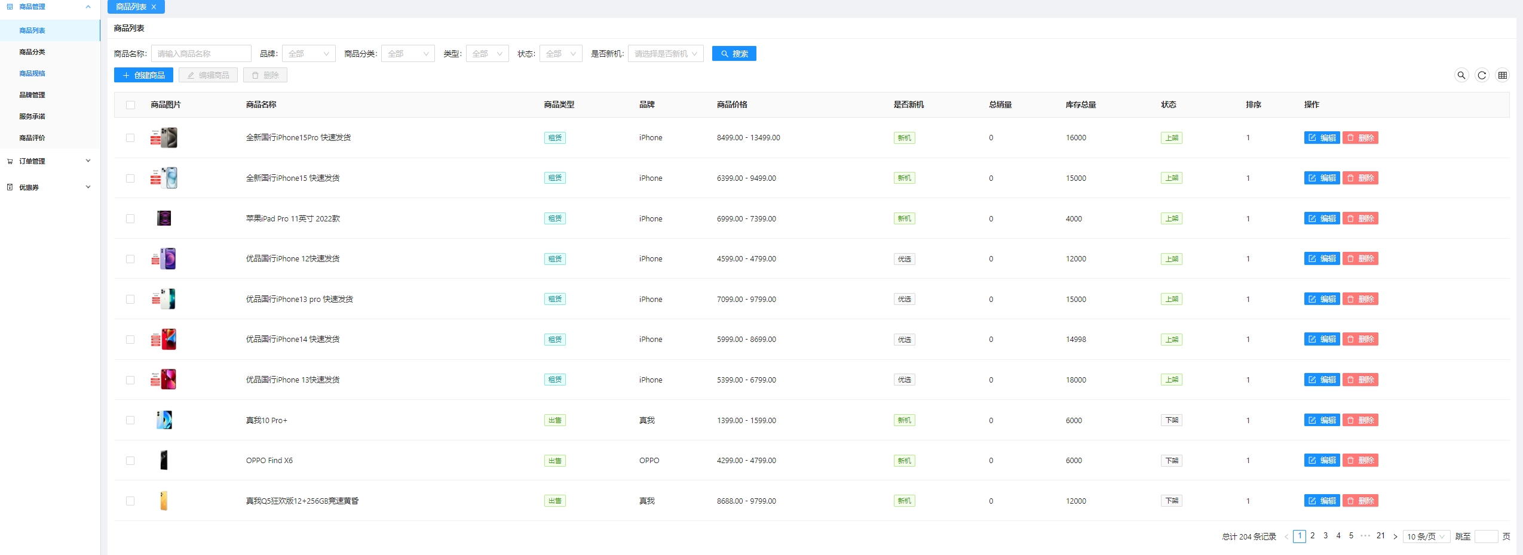Open the iPad Pro 11英寸 product thumbnail

click(x=164, y=218)
